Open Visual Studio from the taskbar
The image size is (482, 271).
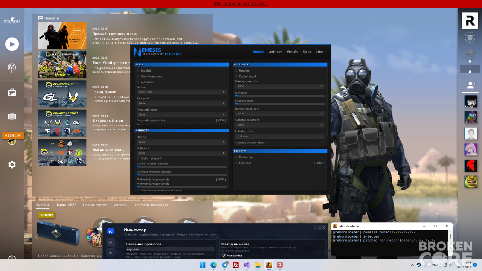pyautogui.click(x=247, y=265)
